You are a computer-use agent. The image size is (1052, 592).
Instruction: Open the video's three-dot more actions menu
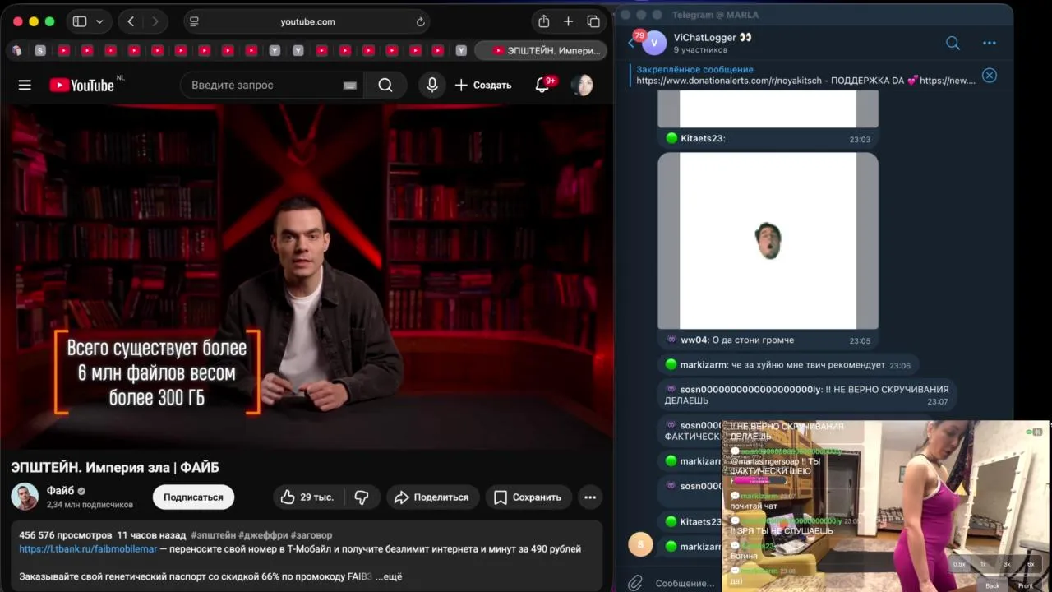coord(589,497)
